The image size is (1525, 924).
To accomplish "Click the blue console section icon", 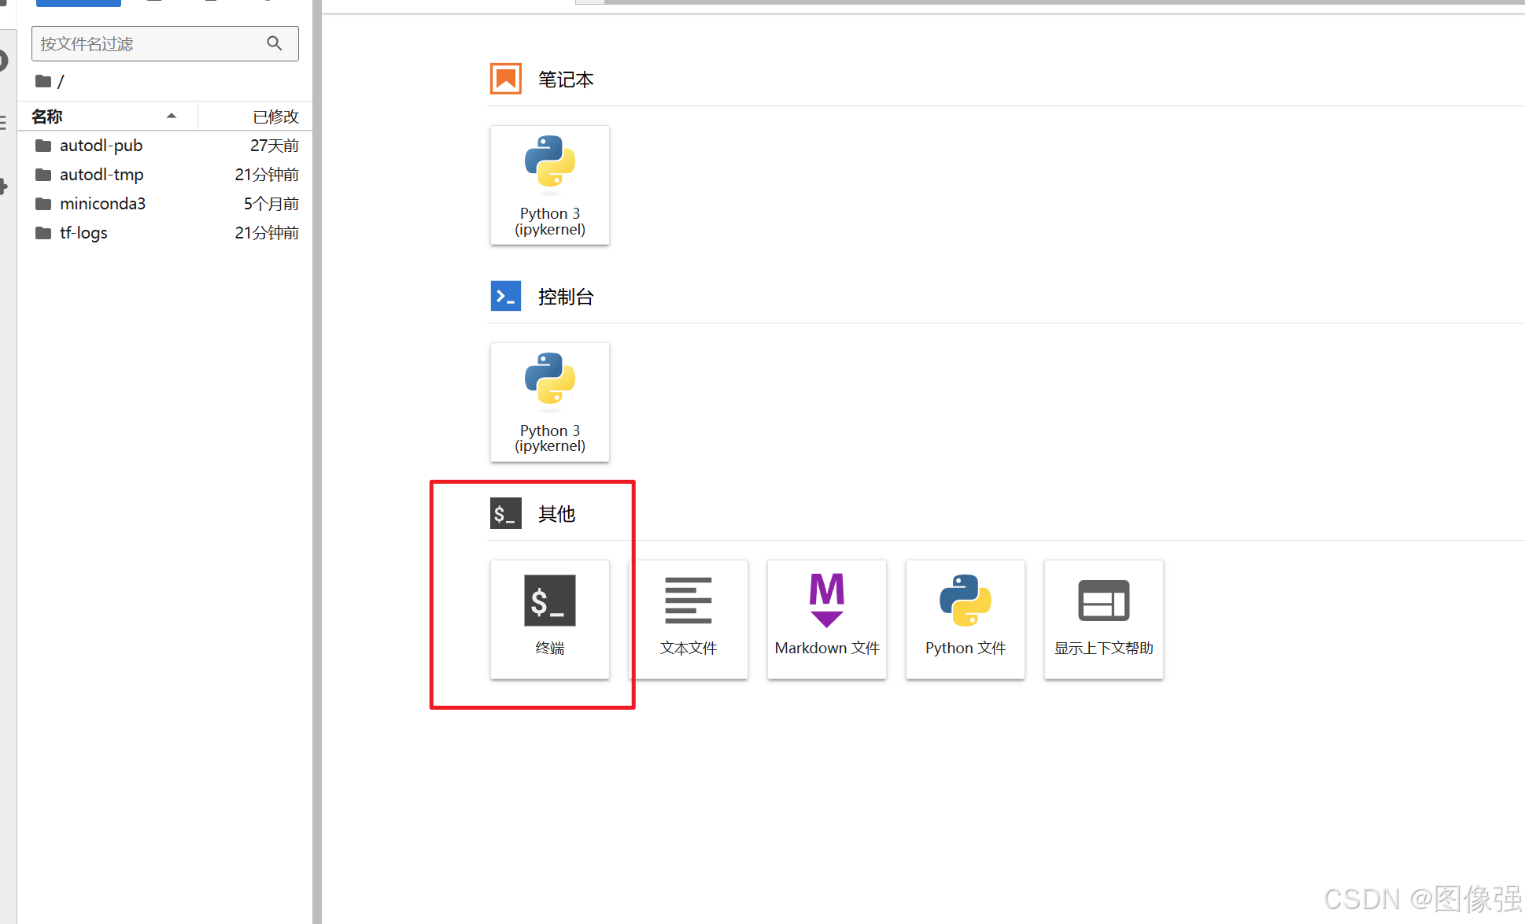I will 506,296.
